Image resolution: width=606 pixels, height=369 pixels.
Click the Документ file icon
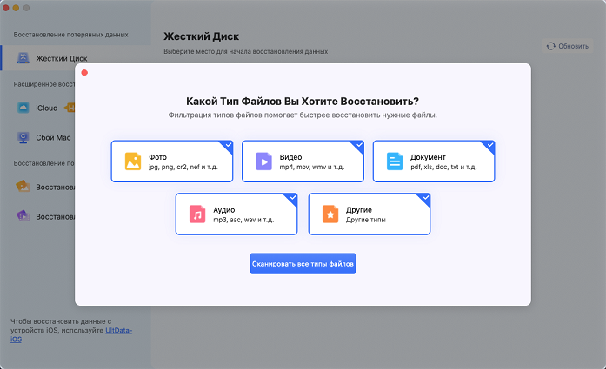click(395, 161)
